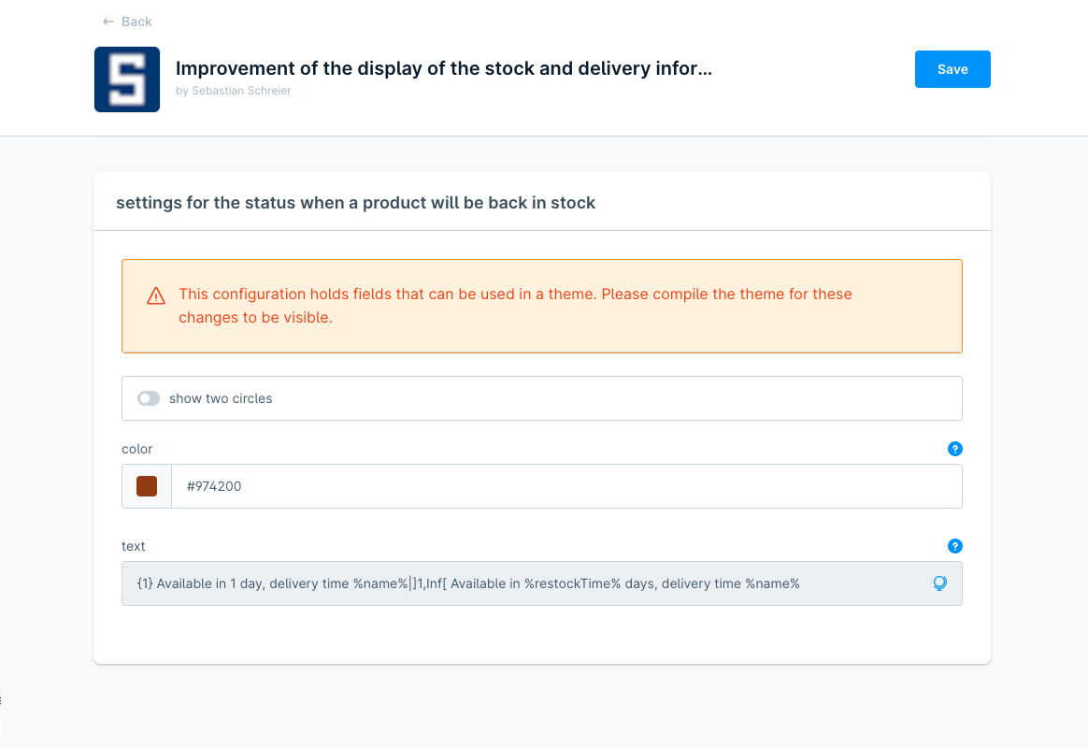Click the left arrow beside Back
The image size is (1088, 748).
(108, 22)
